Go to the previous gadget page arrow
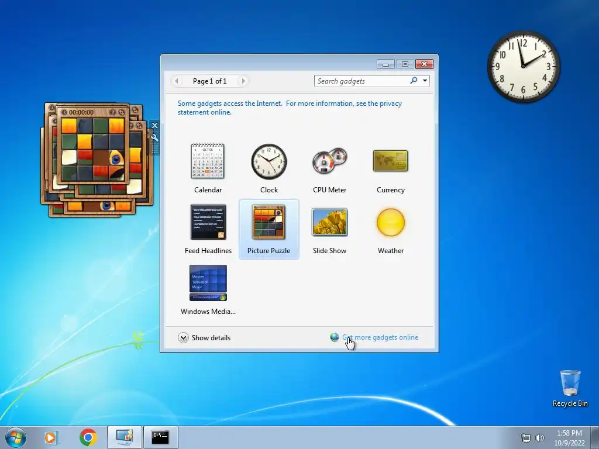The image size is (599, 449). click(176, 81)
